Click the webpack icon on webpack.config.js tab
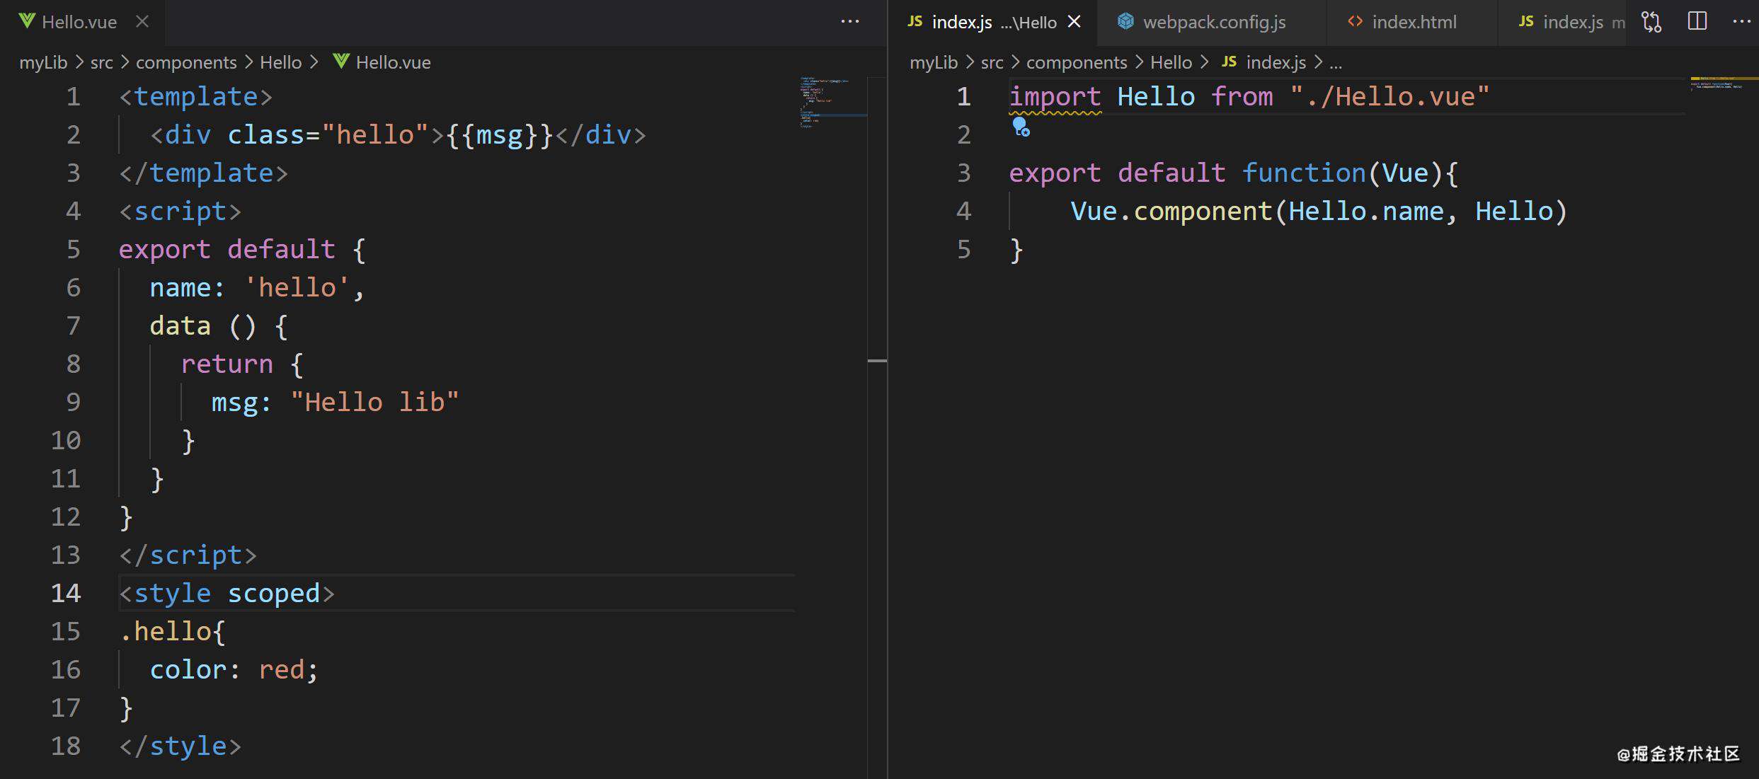 pos(1125,21)
